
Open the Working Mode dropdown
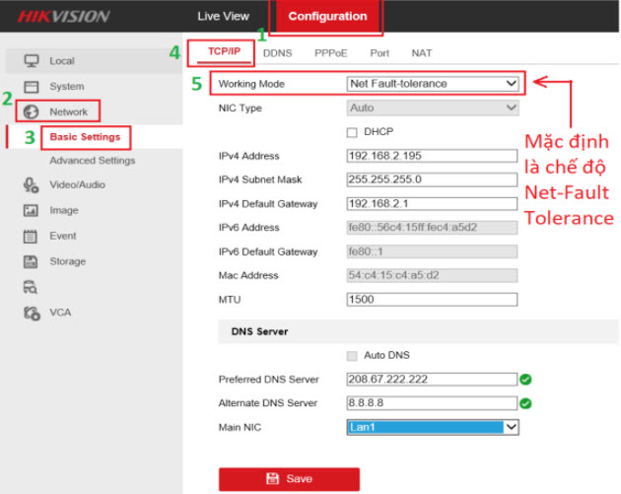[433, 84]
